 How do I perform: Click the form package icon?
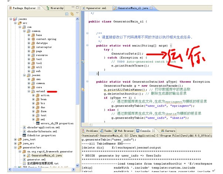pos(38,111)
